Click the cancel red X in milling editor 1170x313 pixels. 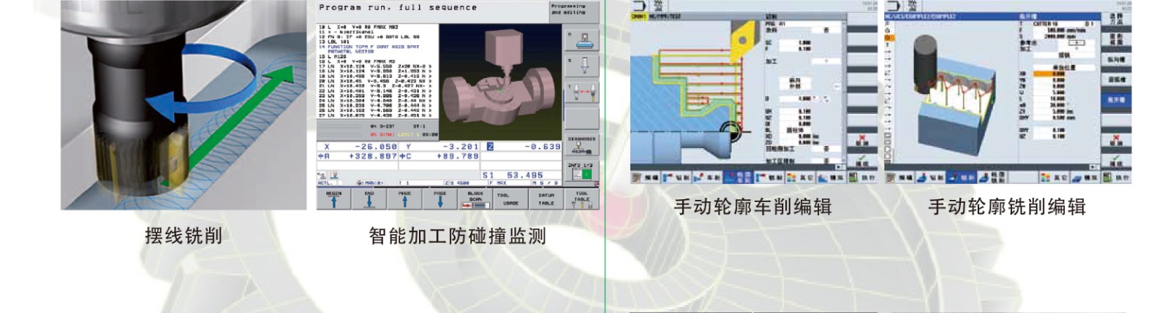(1117, 139)
